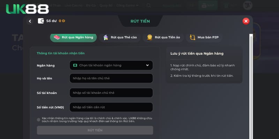
Task: Focus the Số tài khoản input field
Action: coord(111,93)
